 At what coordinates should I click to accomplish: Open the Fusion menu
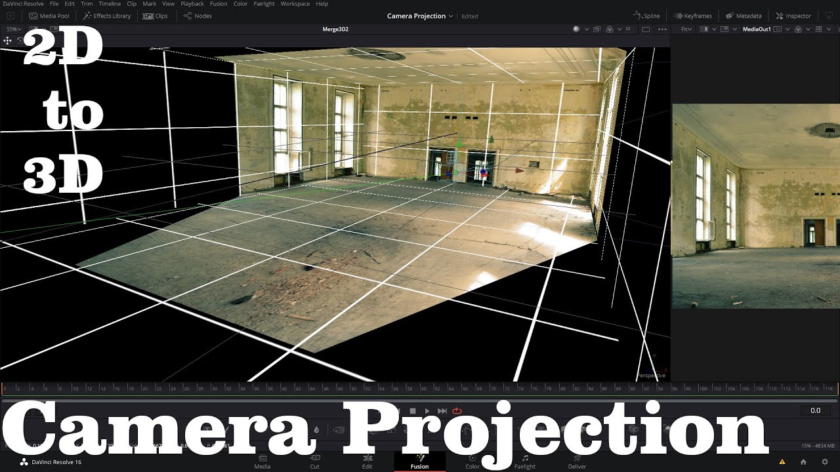pos(219,4)
